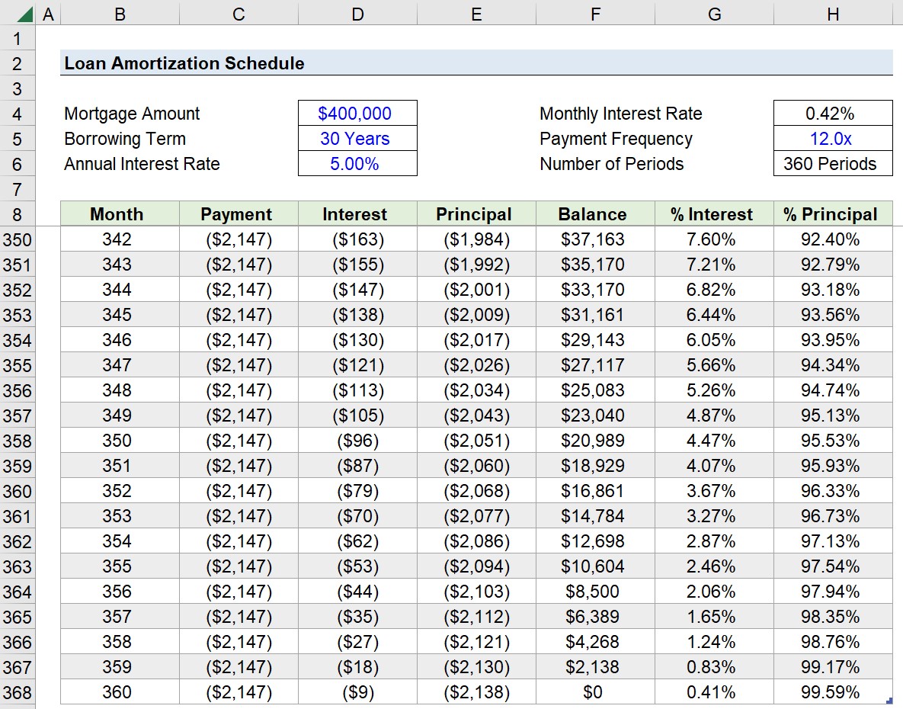Screen dimensions: 903x709
Task: Click the Loan Amortization Schedule title cell
Action: point(183,63)
